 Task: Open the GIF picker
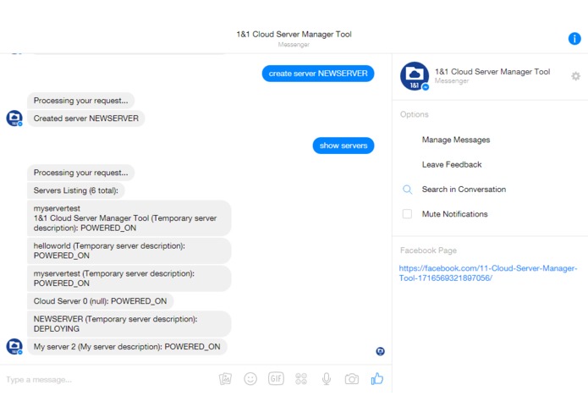(x=276, y=378)
